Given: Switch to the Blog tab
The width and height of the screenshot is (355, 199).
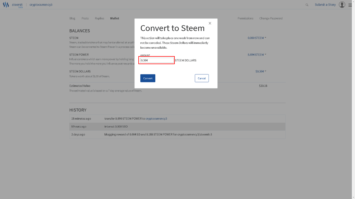Looking at the screenshot, I should pos(72,18).
